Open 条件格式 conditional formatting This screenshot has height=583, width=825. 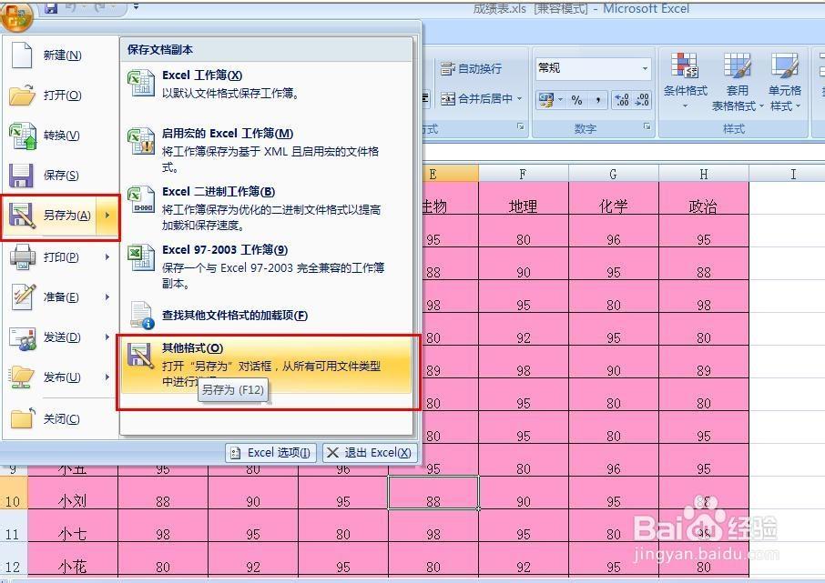point(685,82)
